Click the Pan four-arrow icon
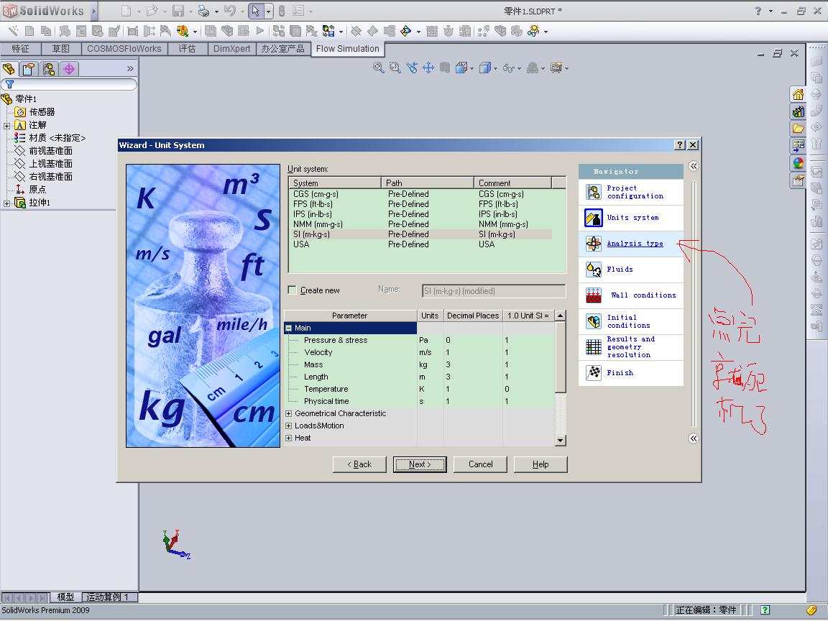The image size is (828, 621). (x=428, y=68)
